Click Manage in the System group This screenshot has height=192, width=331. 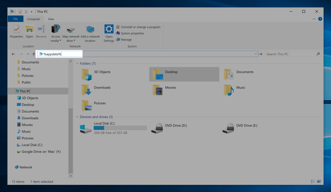pos(124,40)
